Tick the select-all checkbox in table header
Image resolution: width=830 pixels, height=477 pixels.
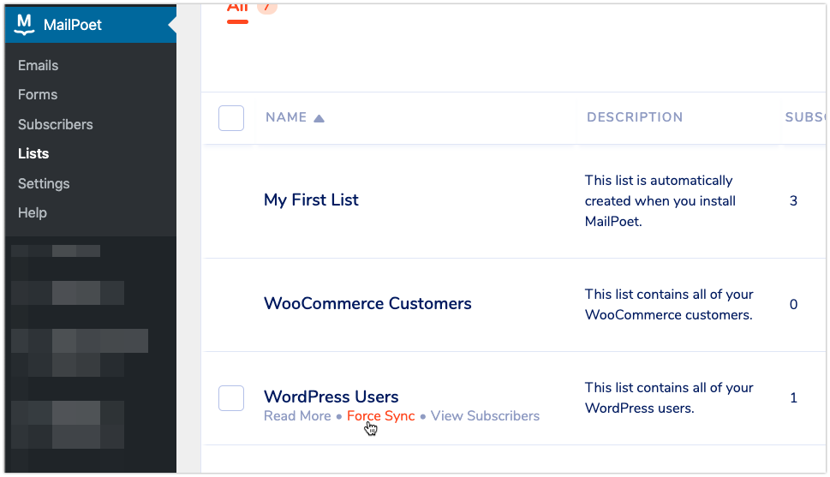coord(231,118)
